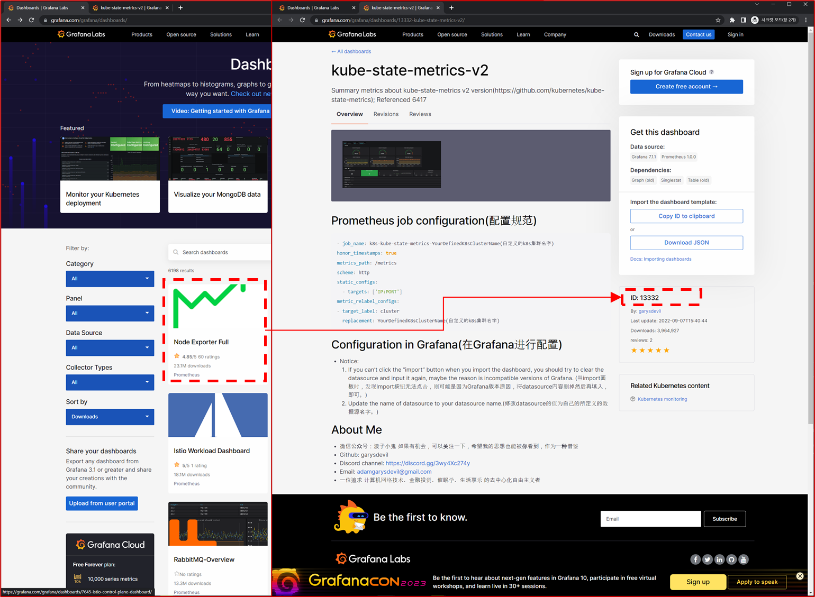Click the Grafana Labs logo in the navbar
Image resolution: width=815 pixels, height=597 pixels.
tap(352, 34)
